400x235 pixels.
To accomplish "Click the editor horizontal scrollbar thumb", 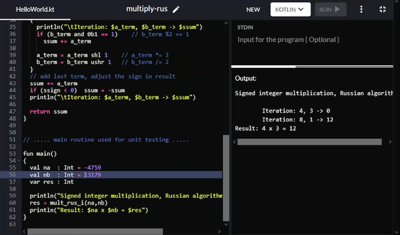I will [95, 231].
